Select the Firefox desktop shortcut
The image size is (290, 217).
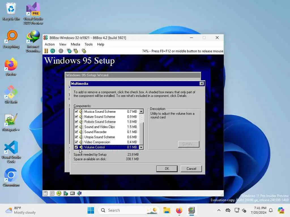(11, 67)
